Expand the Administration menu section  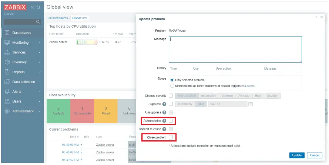click(x=23, y=111)
